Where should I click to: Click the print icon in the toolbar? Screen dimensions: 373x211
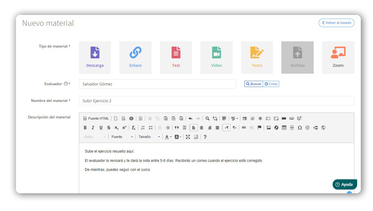point(131,118)
